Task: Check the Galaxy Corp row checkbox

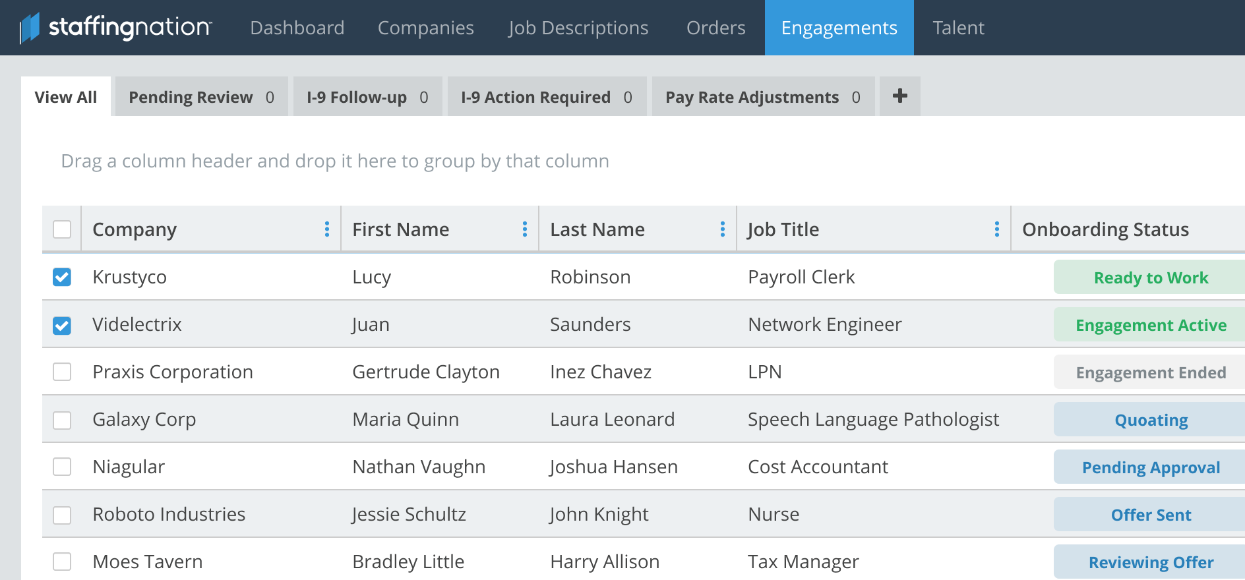Action: click(x=62, y=420)
